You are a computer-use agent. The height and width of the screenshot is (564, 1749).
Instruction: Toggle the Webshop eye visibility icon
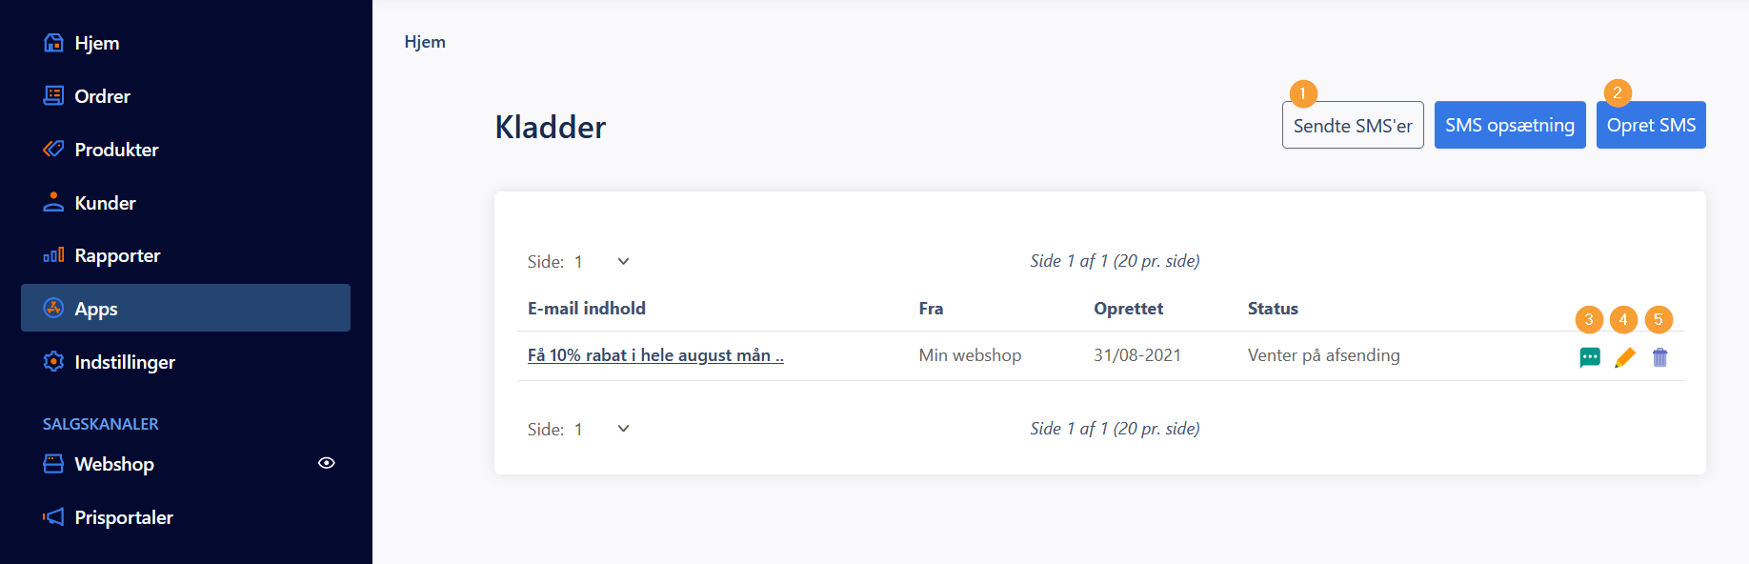(326, 463)
